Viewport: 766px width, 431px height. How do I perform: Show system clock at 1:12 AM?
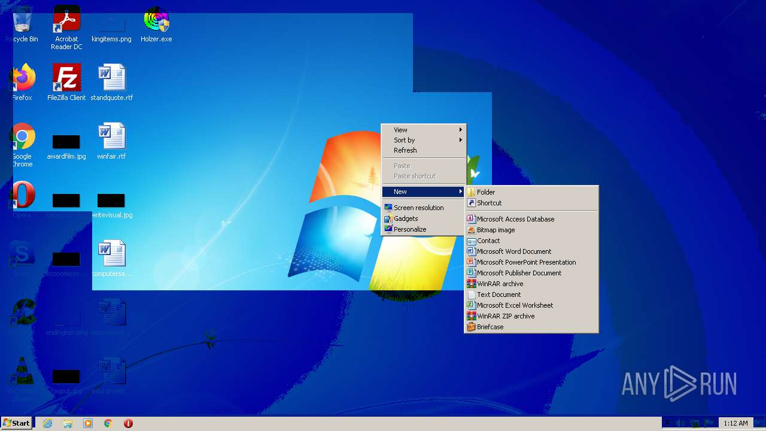tap(735, 423)
